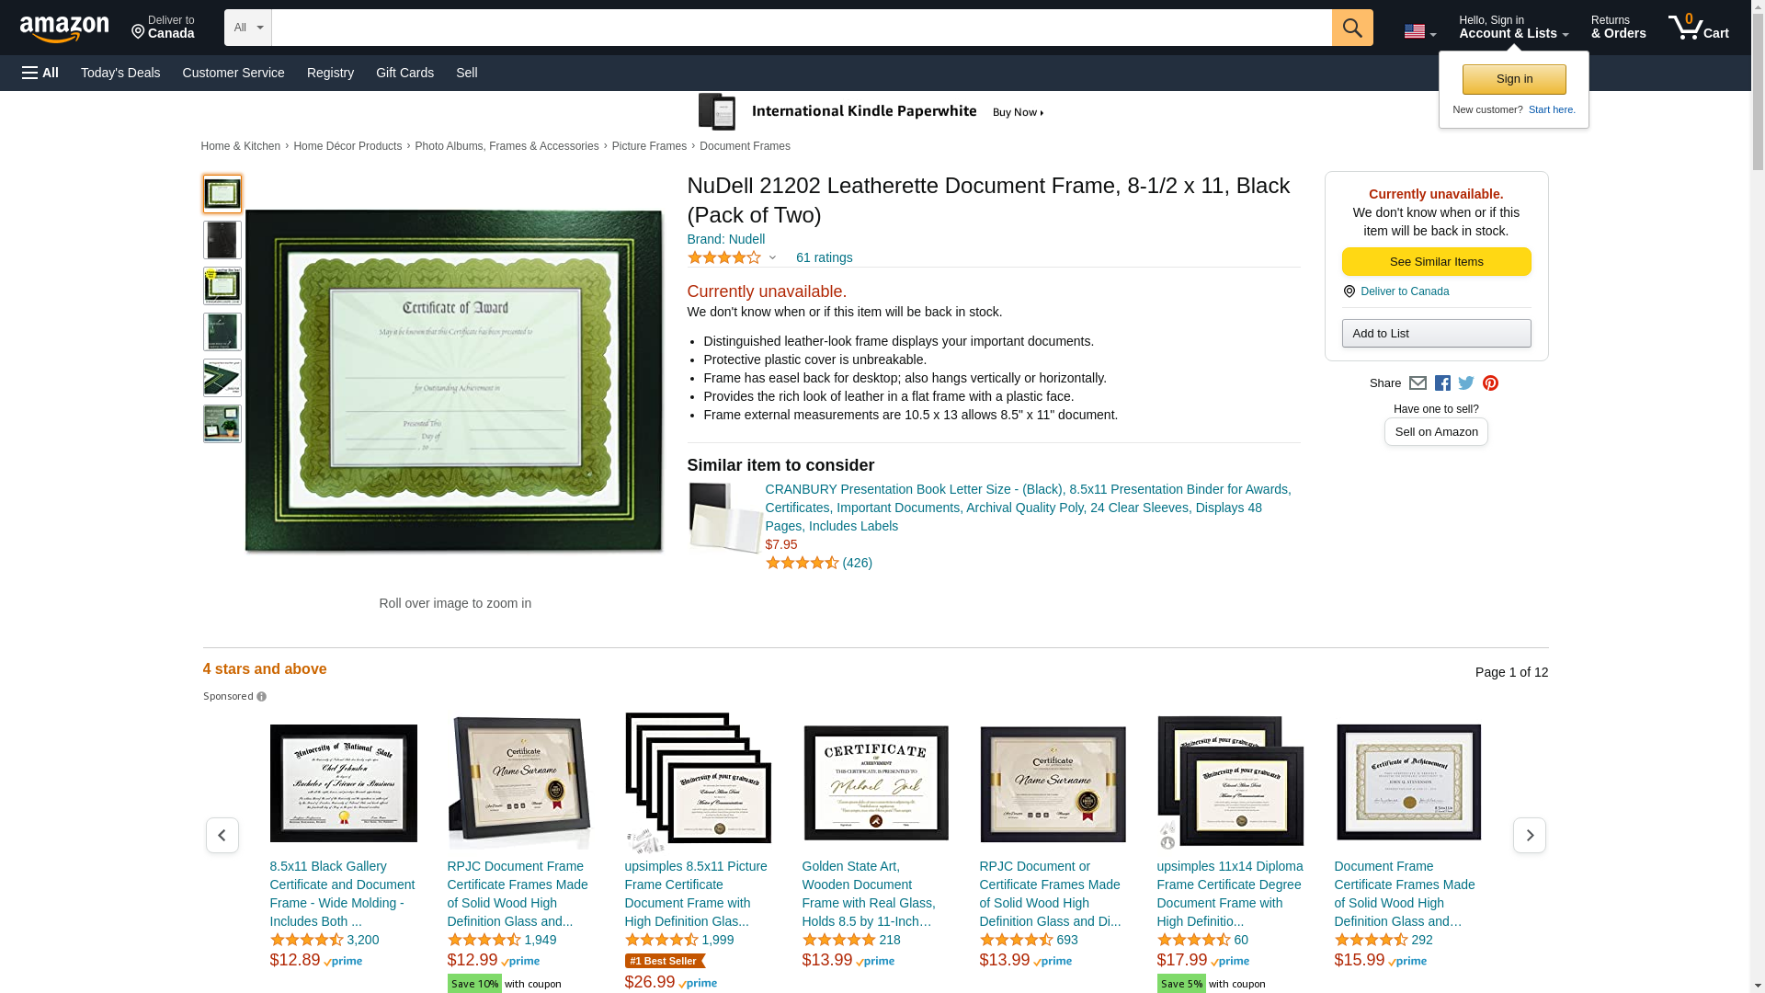Share product on Pinterest icon
The image size is (1765, 993).
coord(1490,383)
